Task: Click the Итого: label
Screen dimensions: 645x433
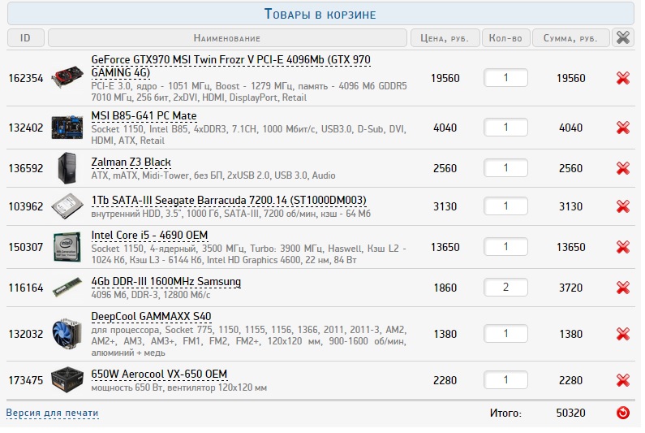Action: tap(505, 413)
